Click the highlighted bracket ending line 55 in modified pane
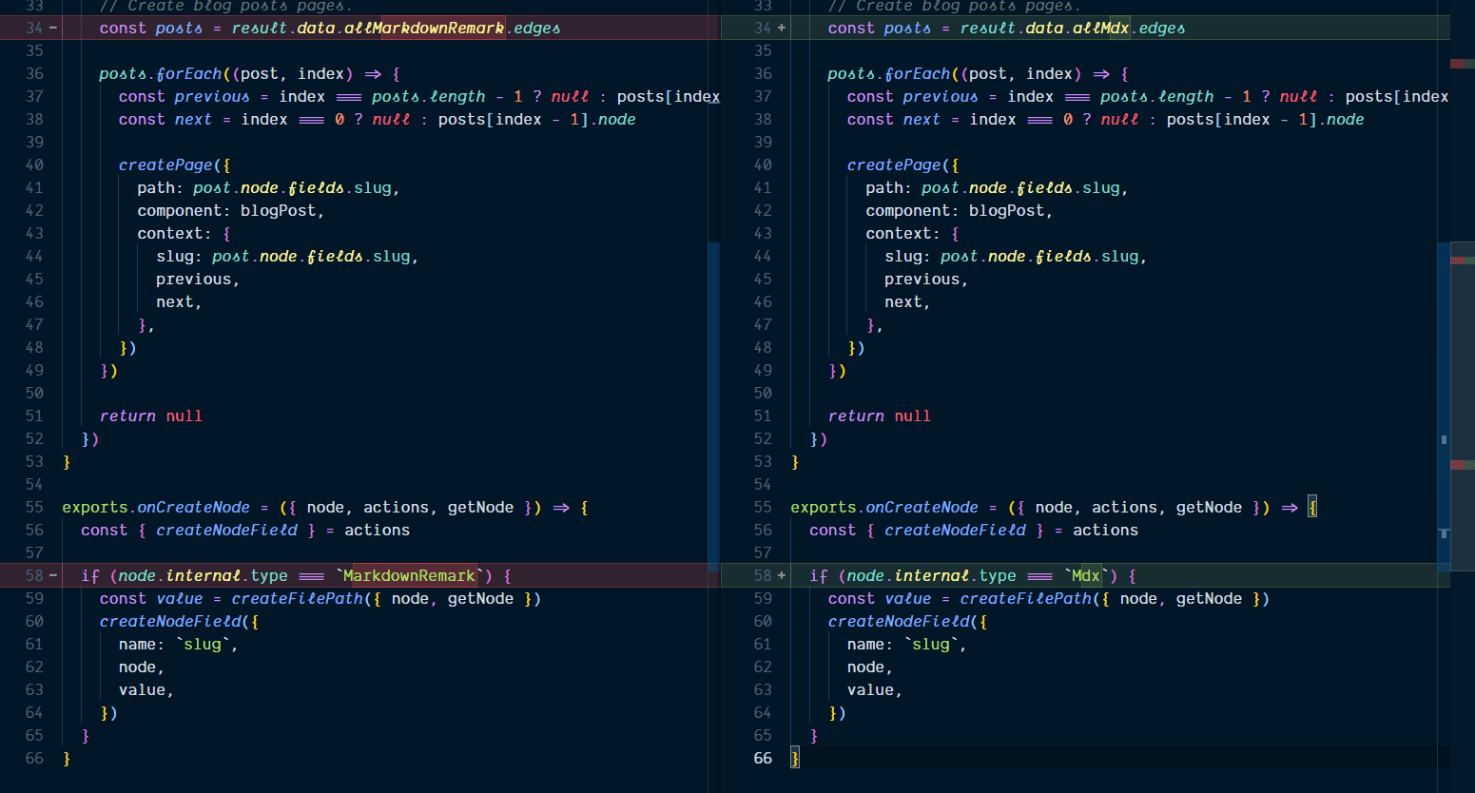The image size is (1475, 793). (1312, 507)
